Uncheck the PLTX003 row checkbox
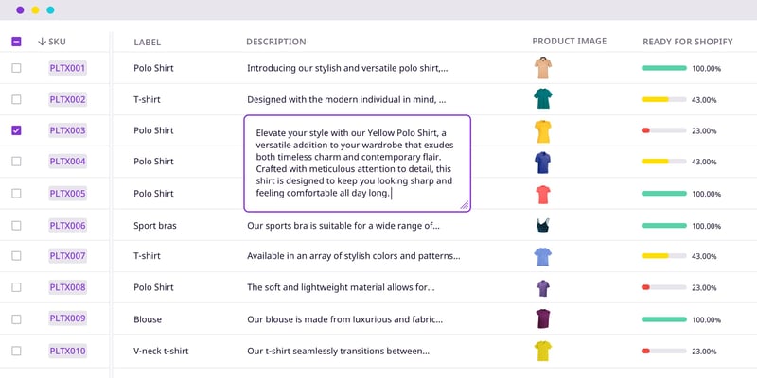 (x=16, y=130)
